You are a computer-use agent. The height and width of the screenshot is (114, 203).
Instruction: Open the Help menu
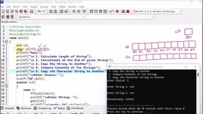[82, 7]
